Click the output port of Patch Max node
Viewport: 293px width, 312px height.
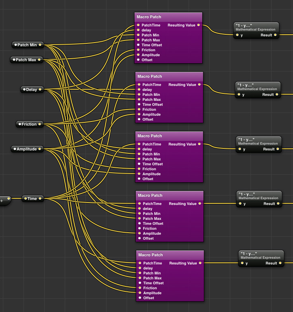coord(39,60)
